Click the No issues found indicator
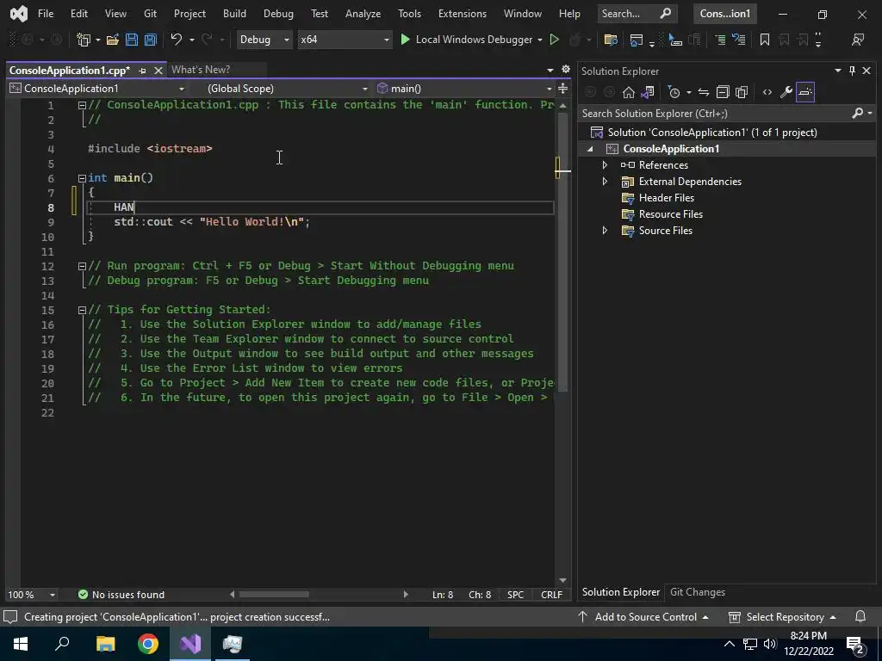The width and height of the screenshot is (882, 661). (x=121, y=594)
